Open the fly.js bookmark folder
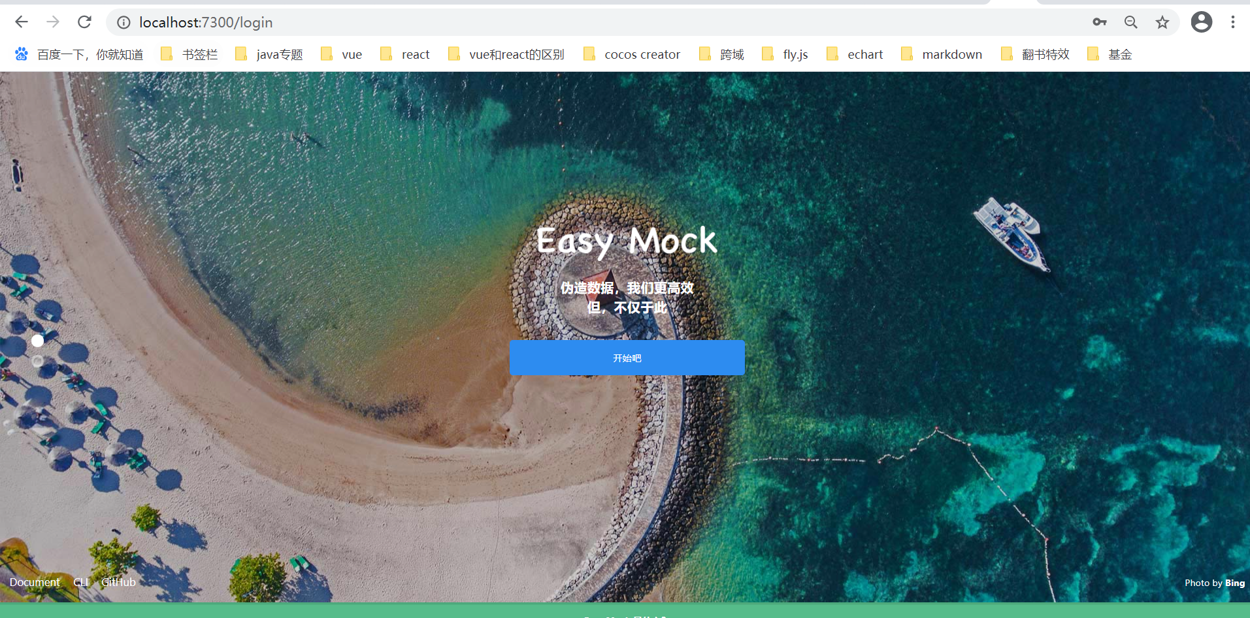Viewport: 1250px width, 618px height. point(785,54)
